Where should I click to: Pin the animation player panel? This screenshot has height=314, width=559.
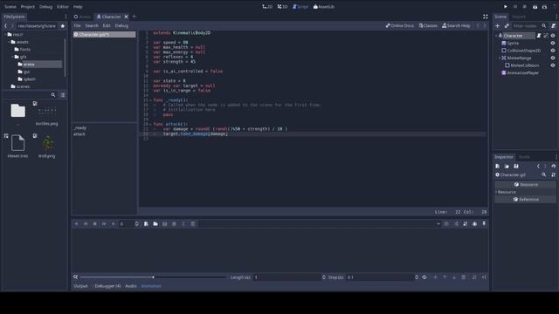coord(484,224)
